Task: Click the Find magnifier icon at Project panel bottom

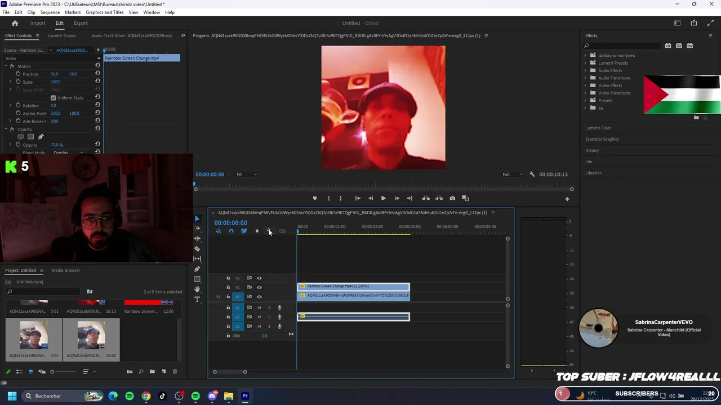Action: pyautogui.click(x=141, y=371)
